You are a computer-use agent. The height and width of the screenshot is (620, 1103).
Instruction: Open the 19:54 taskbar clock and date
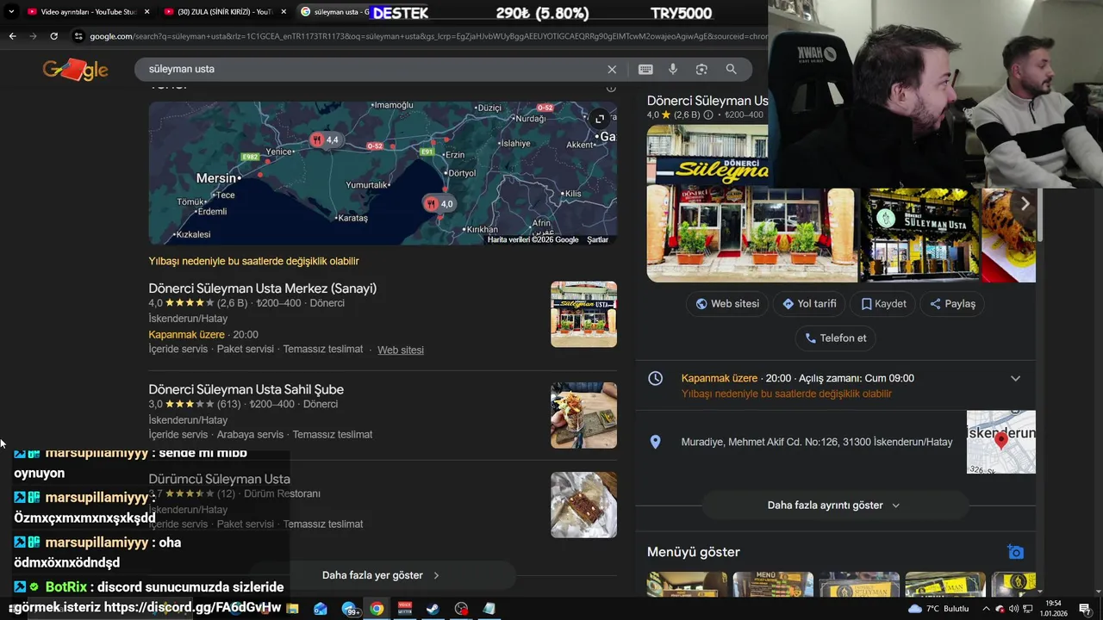pos(1053,609)
